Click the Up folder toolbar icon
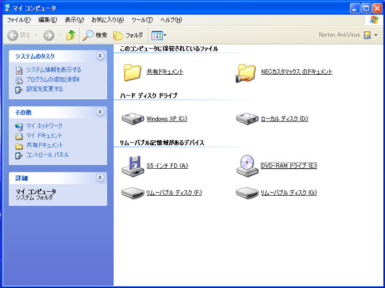The width and height of the screenshot is (385, 288). [x=70, y=35]
